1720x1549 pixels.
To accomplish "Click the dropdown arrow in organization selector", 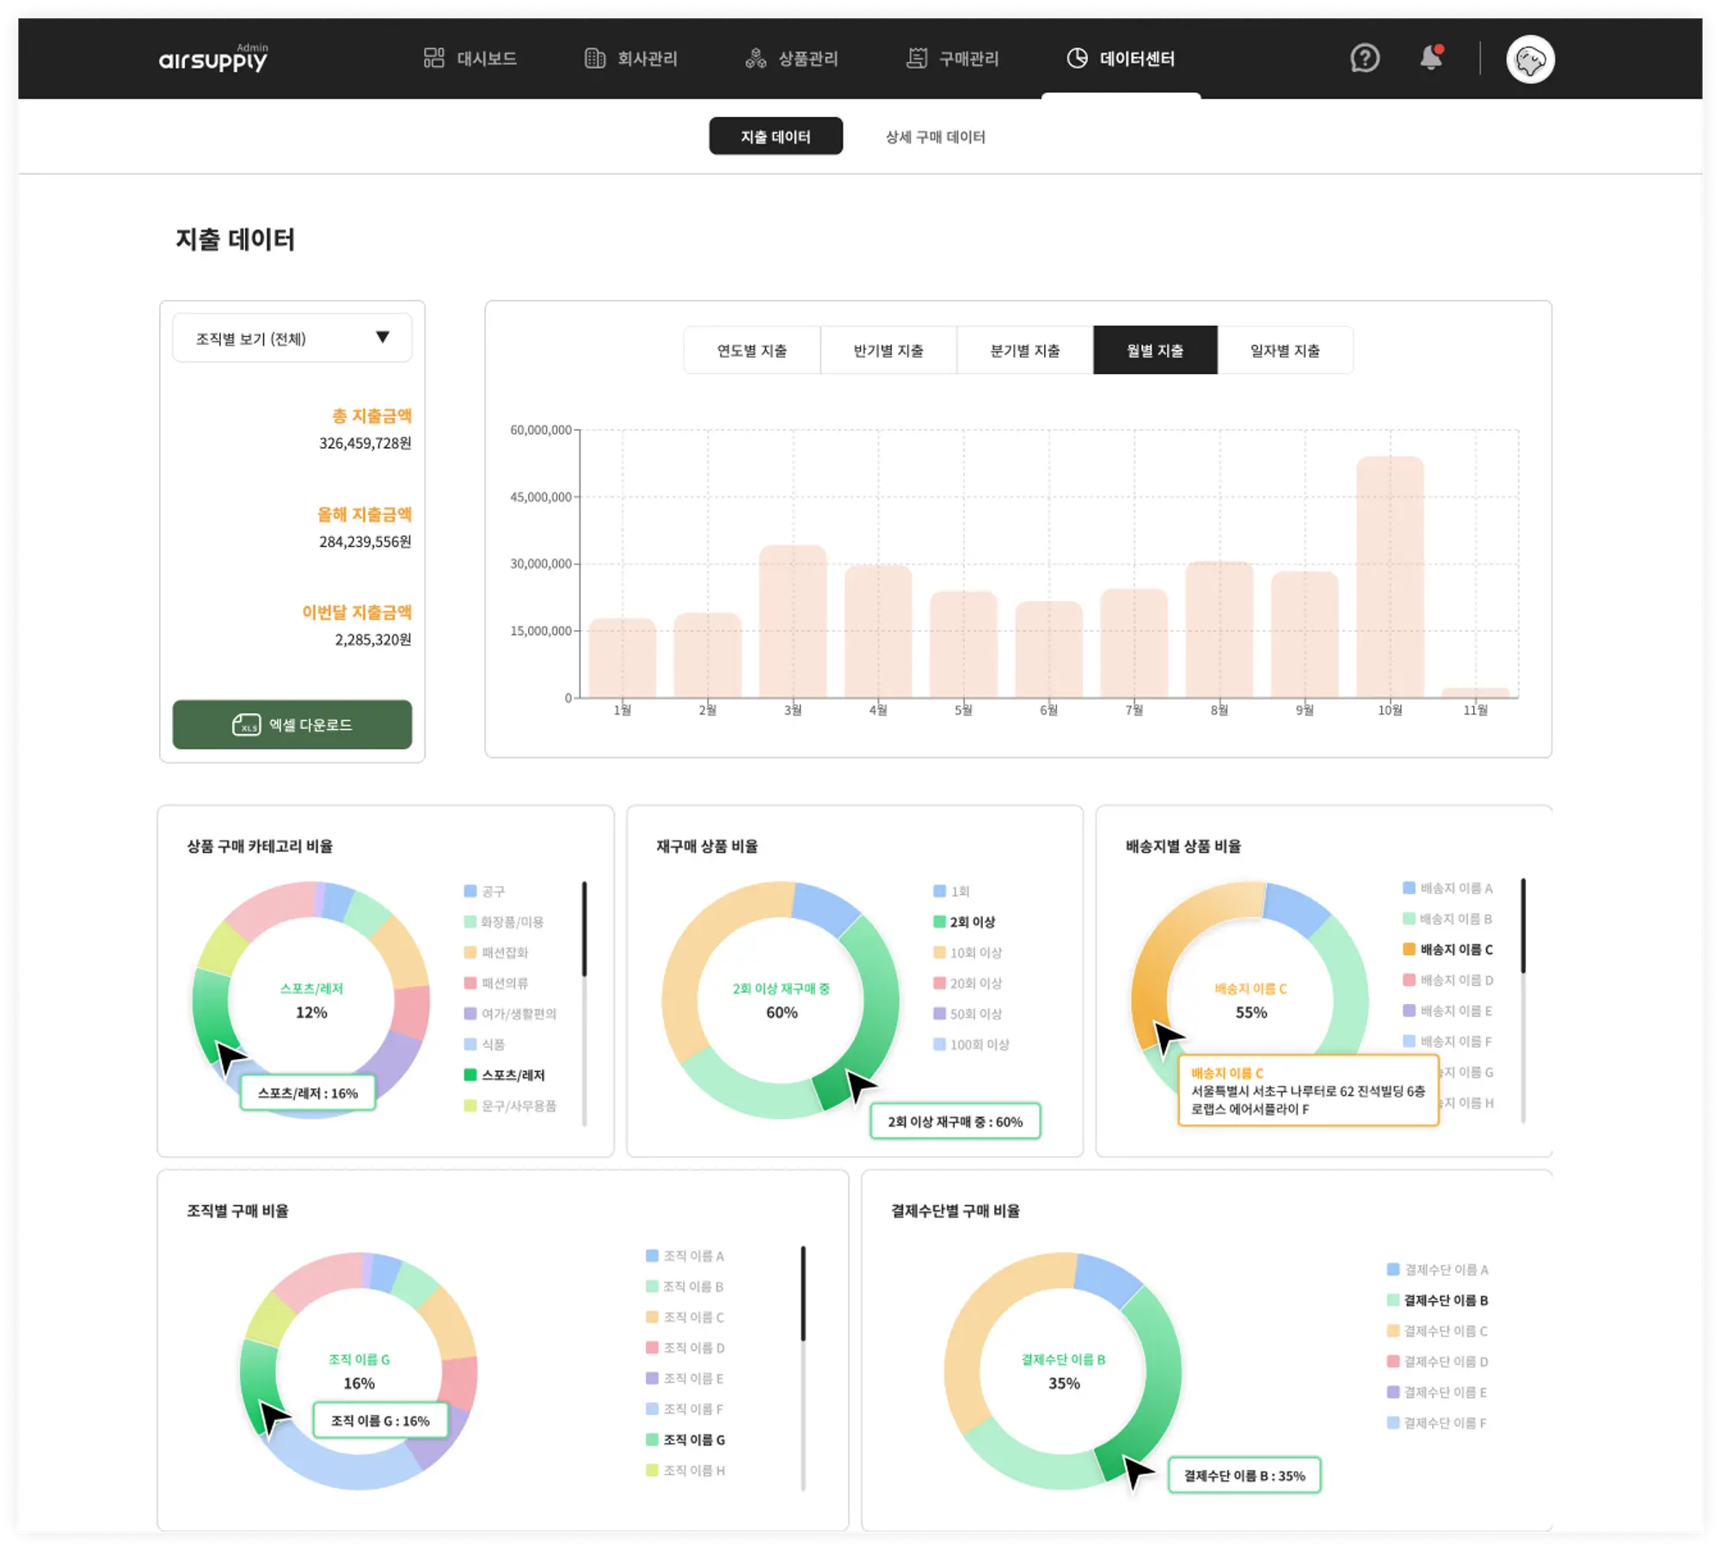I will (x=383, y=337).
